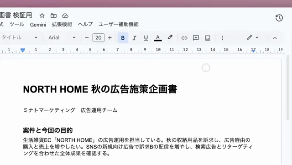Check the cloud save status icon

click(x=65, y=15)
